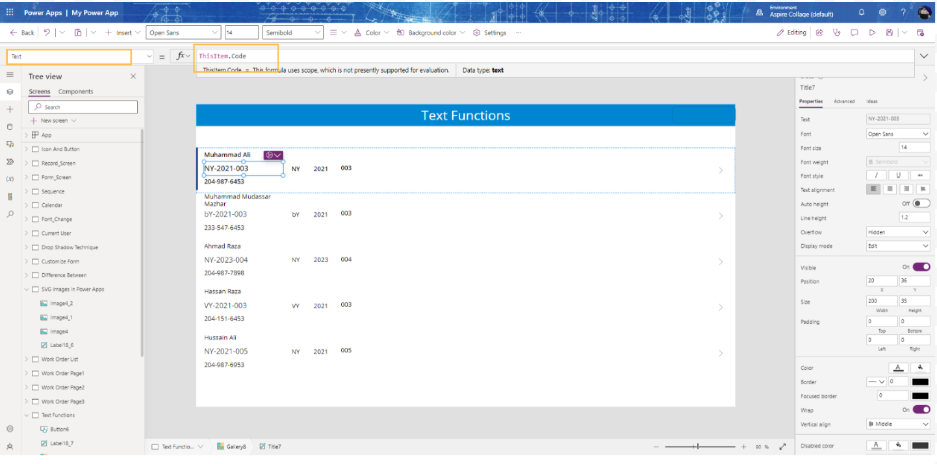
Task: Run the App checker stethoscope icon
Action: click(837, 32)
